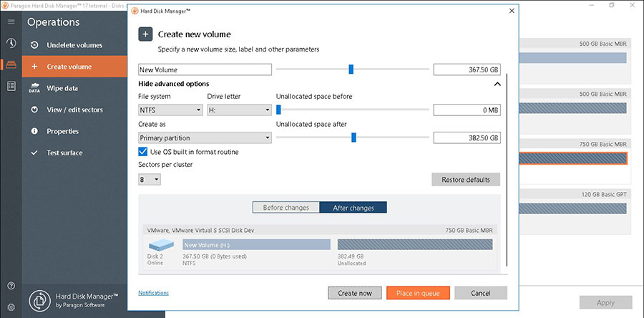644x318 pixels.
Task: Open the Notifications link
Action: coord(154,293)
